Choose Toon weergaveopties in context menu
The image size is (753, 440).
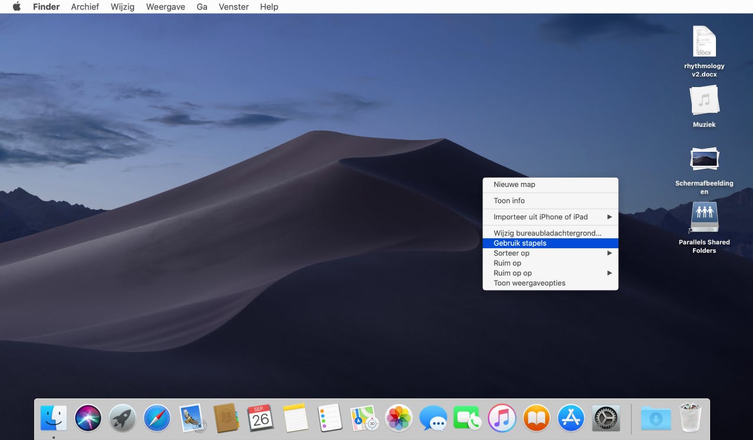coord(551,283)
